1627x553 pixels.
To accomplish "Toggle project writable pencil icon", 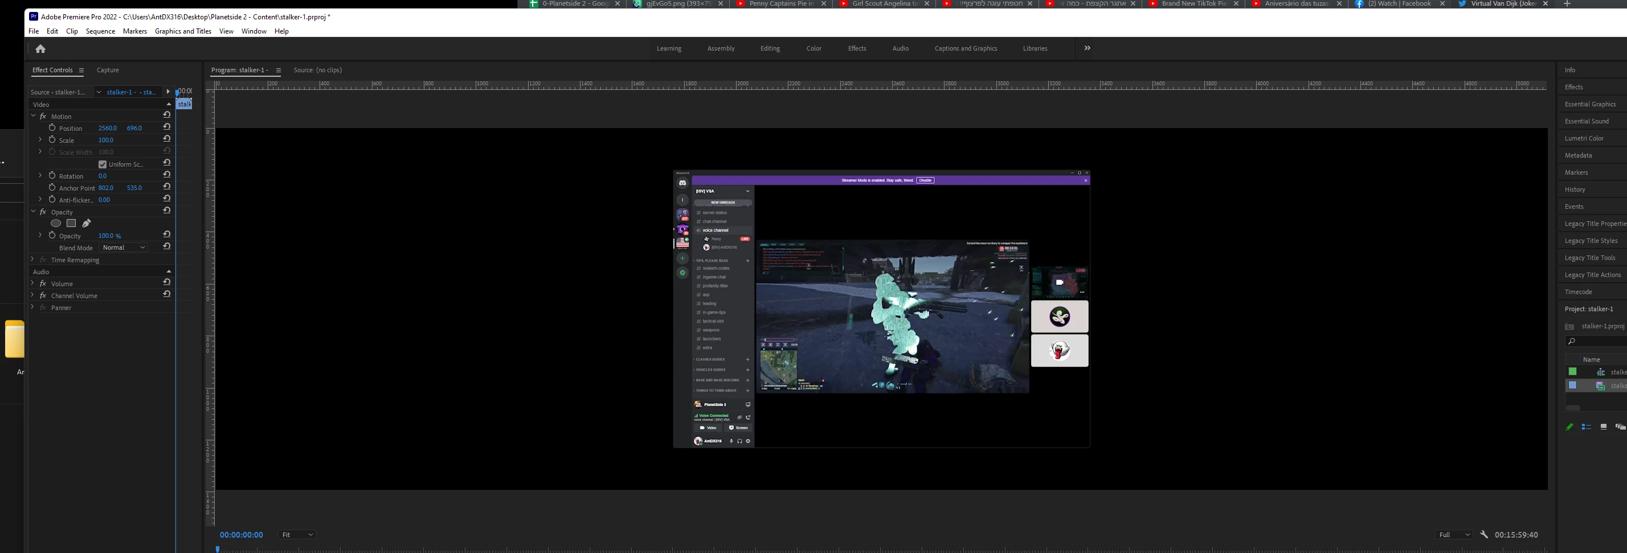I will (x=1569, y=427).
